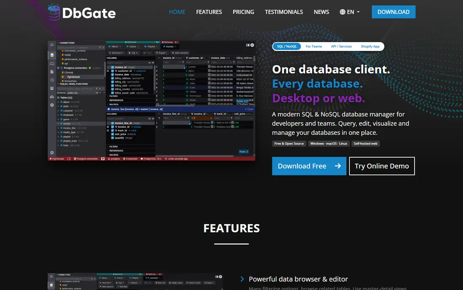This screenshot has width=463, height=290.
Task: Click the plus icon next to the Schema selector
Action: 100,93
